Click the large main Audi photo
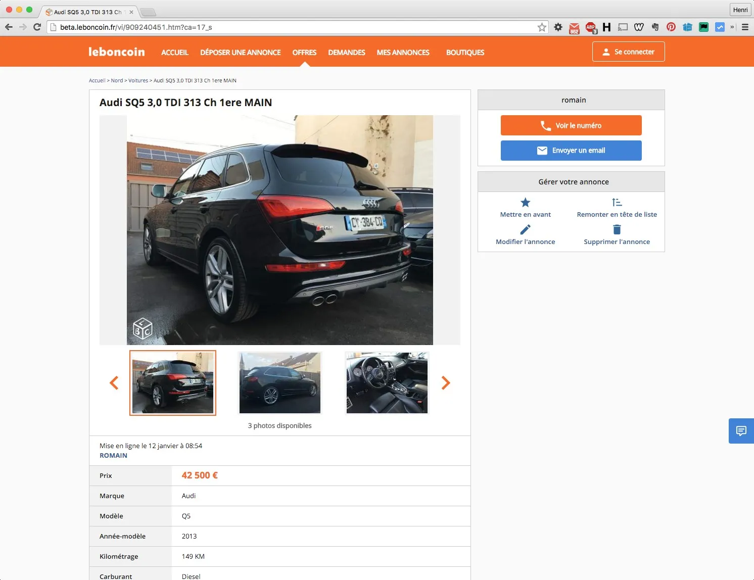The image size is (754, 580). 280,230
